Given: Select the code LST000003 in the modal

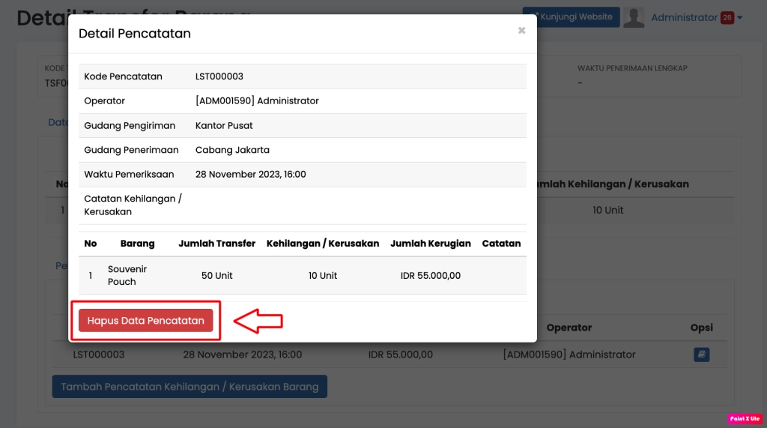Looking at the screenshot, I should point(219,76).
